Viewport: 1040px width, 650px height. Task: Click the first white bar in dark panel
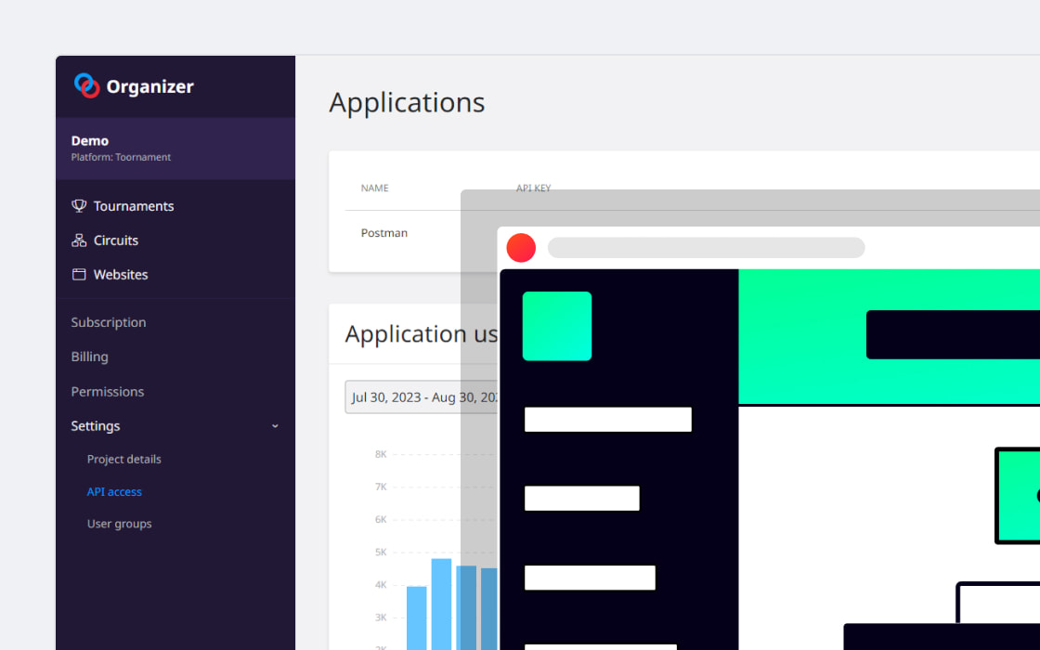(608, 420)
